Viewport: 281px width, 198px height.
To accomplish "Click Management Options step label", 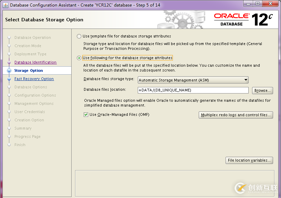I will click(34, 103).
